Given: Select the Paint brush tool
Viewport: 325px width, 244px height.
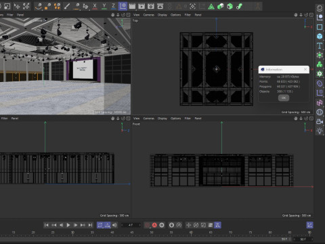Looking at the screenshot, I should coord(67,6).
